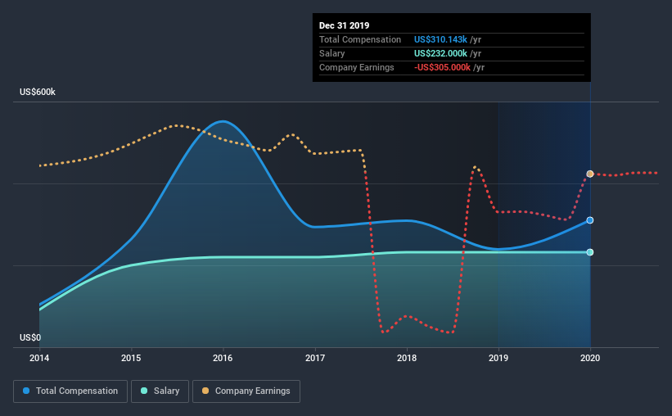Click the US$310.143k total compensation value

pos(440,39)
